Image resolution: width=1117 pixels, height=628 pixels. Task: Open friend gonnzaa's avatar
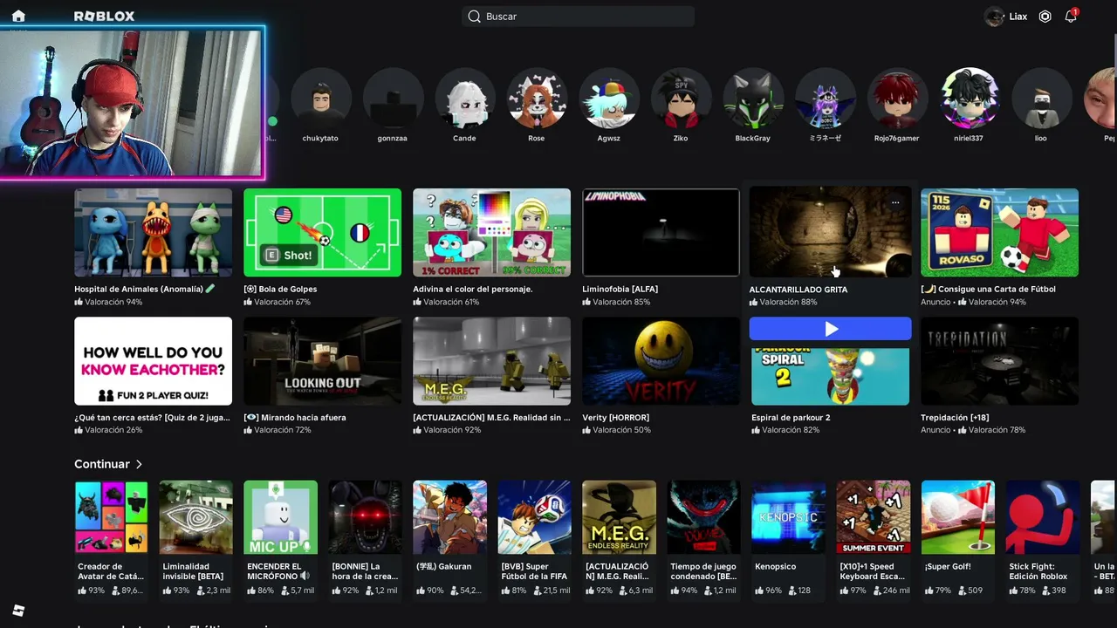(x=393, y=98)
